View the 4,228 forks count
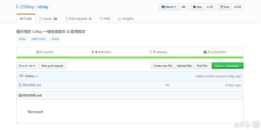The height and width of the screenshot is (130, 261). coord(237,7)
